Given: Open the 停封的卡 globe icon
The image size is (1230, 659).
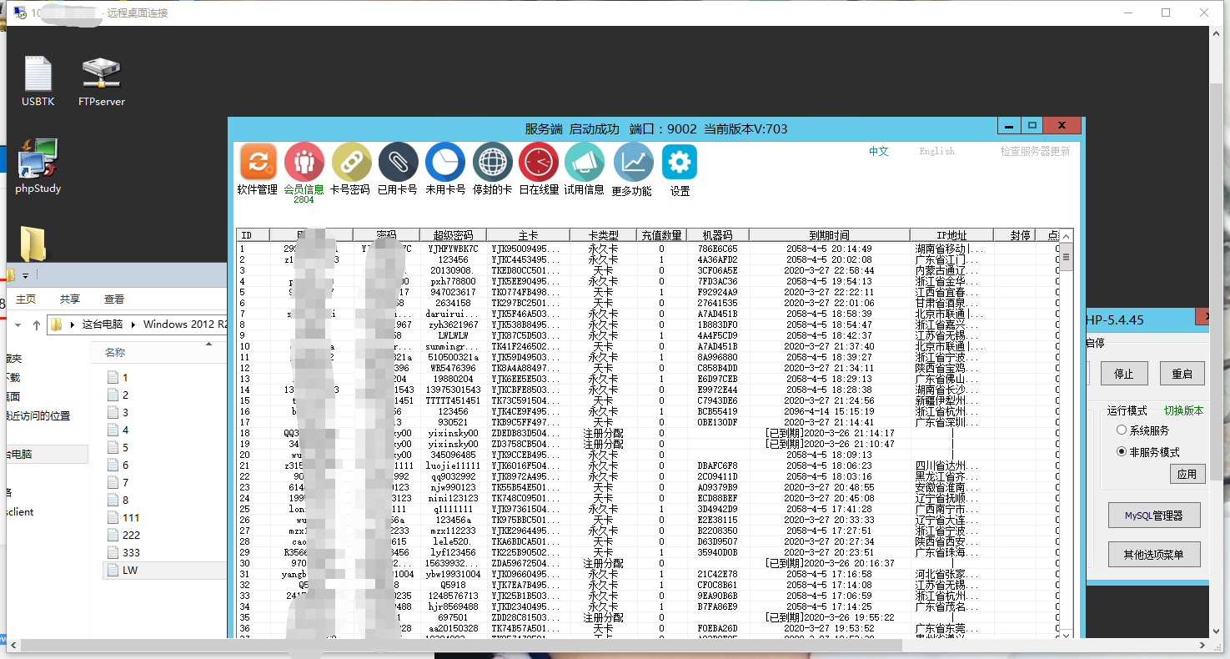Looking at the screenshot, I should [492, 162].
